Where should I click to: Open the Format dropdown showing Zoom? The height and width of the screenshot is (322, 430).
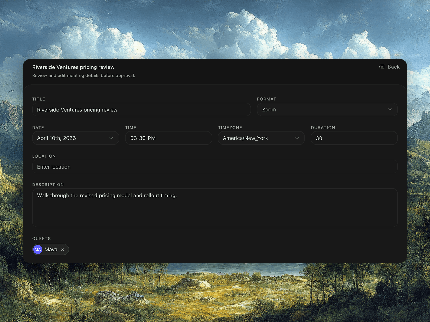click(327, 109)
